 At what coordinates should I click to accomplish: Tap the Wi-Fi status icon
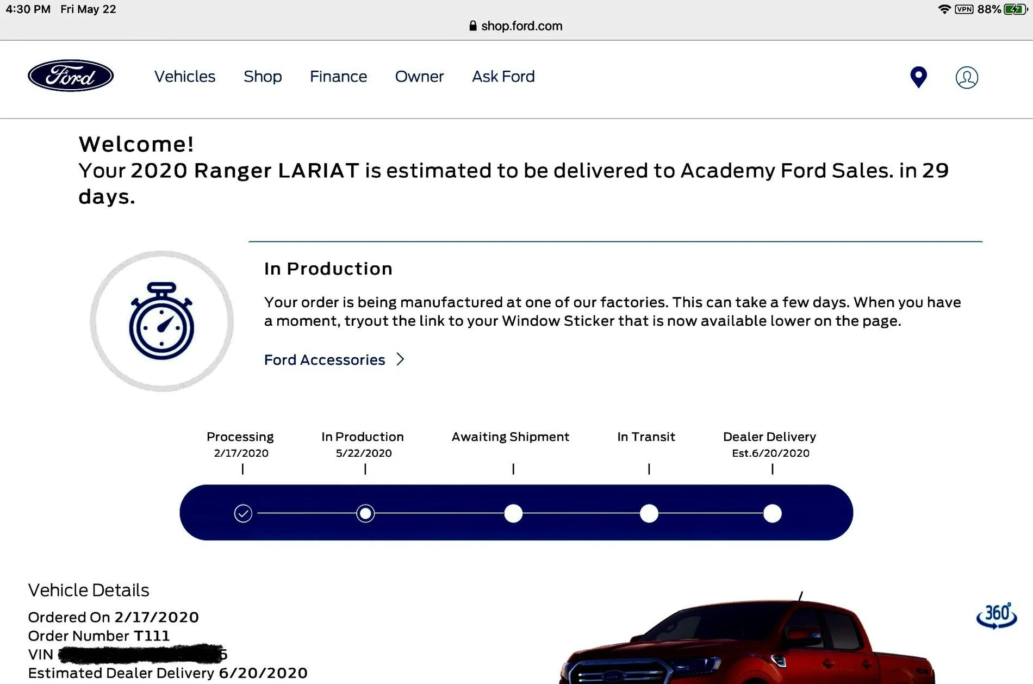click(944, 9)
